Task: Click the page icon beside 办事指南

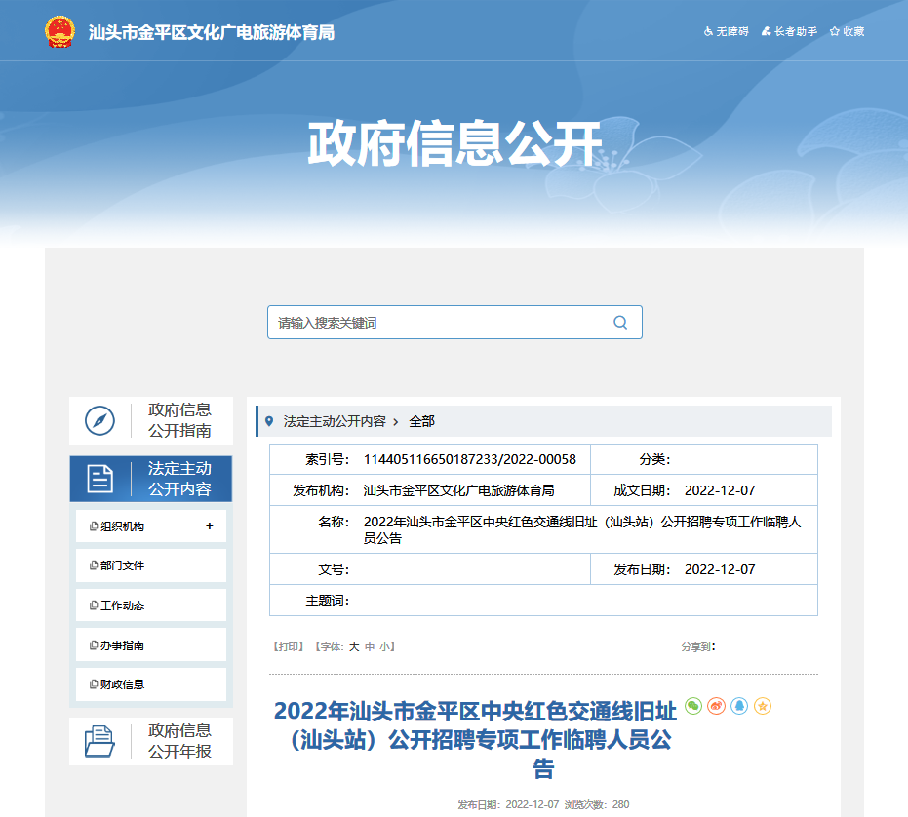Action: pyautogui.click(x=94, y=645)
